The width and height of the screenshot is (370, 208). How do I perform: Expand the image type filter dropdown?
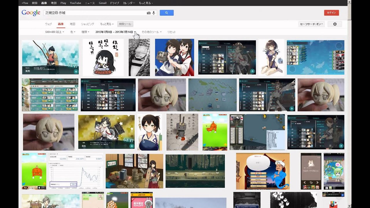point(85,32)
